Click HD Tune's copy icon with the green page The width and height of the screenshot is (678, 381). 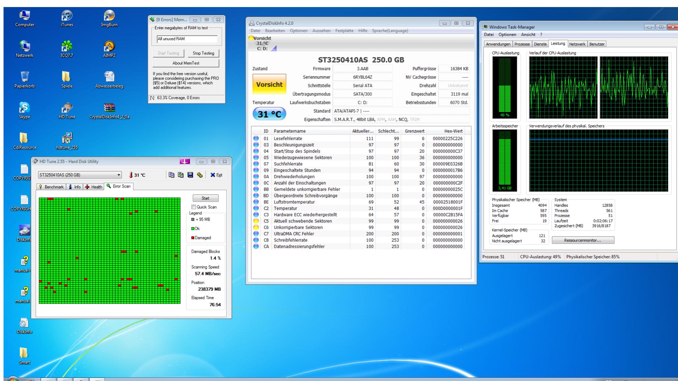click(181, 175)
